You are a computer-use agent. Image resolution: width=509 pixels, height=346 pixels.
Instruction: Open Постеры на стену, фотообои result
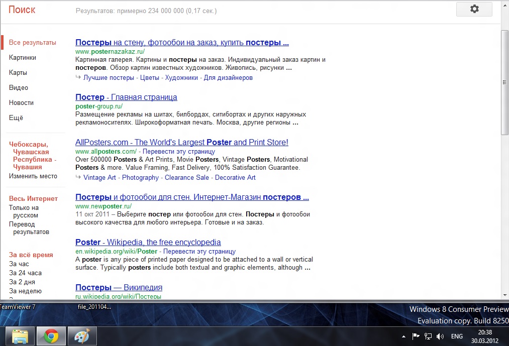tap(182, 43)
